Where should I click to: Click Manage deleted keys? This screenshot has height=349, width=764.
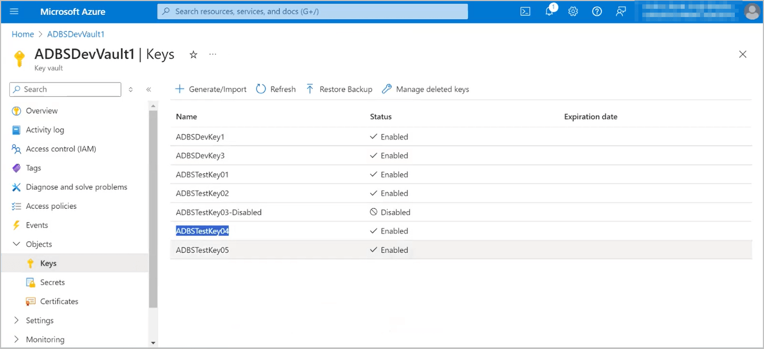point(426,89)
